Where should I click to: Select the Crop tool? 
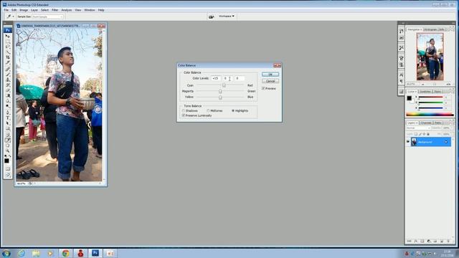[x=8, y=57]
